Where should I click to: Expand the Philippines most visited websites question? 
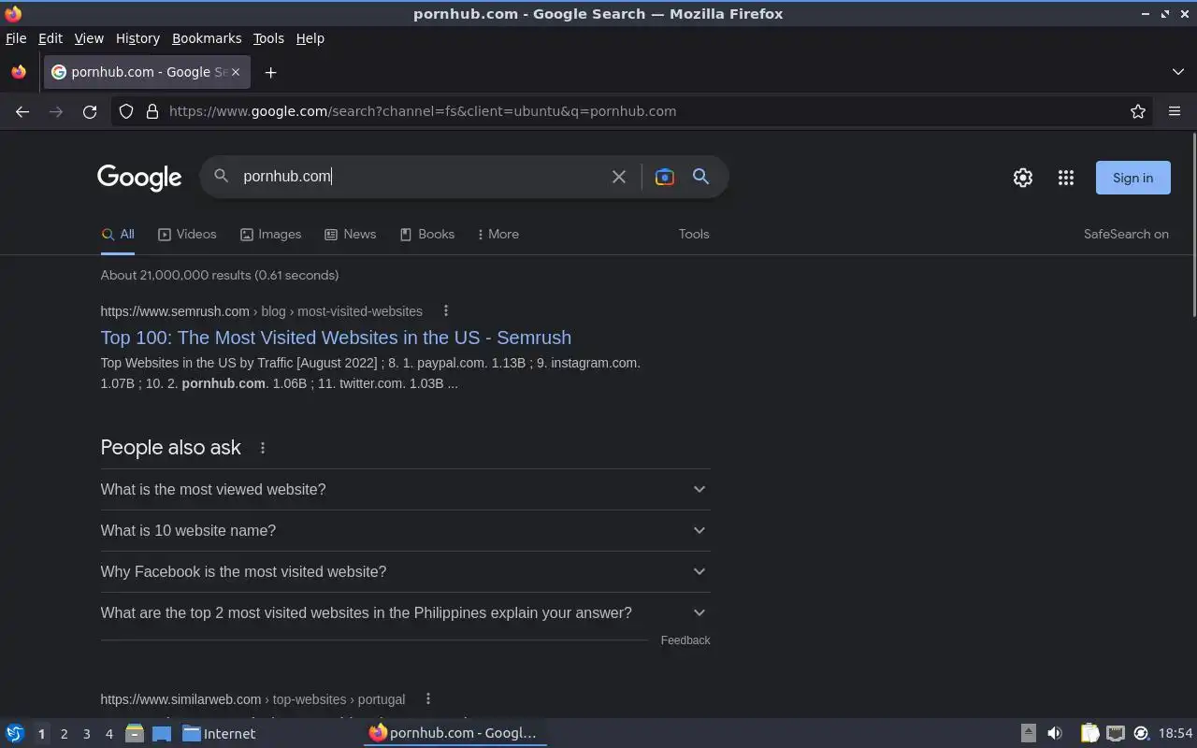coord(405,612)
